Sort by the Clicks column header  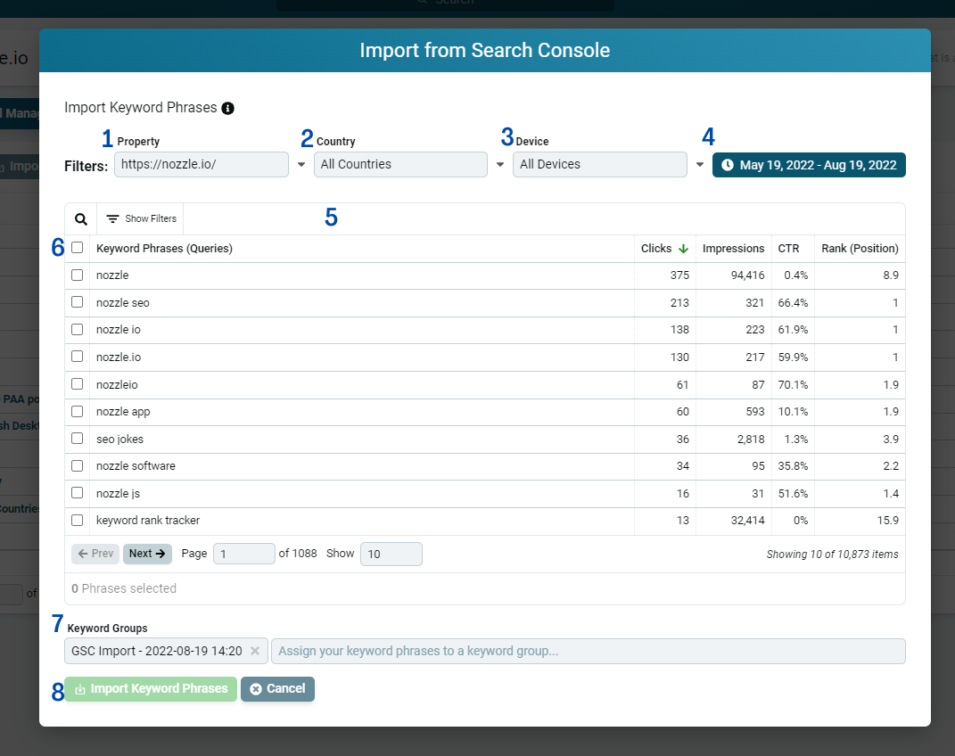coord(656,249)
